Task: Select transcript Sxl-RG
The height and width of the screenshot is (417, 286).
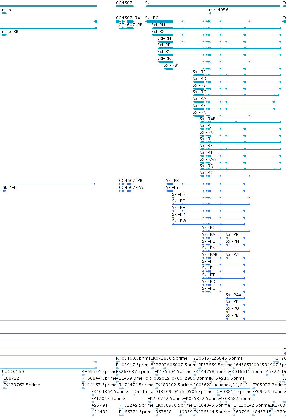Action: coord(199,92)
